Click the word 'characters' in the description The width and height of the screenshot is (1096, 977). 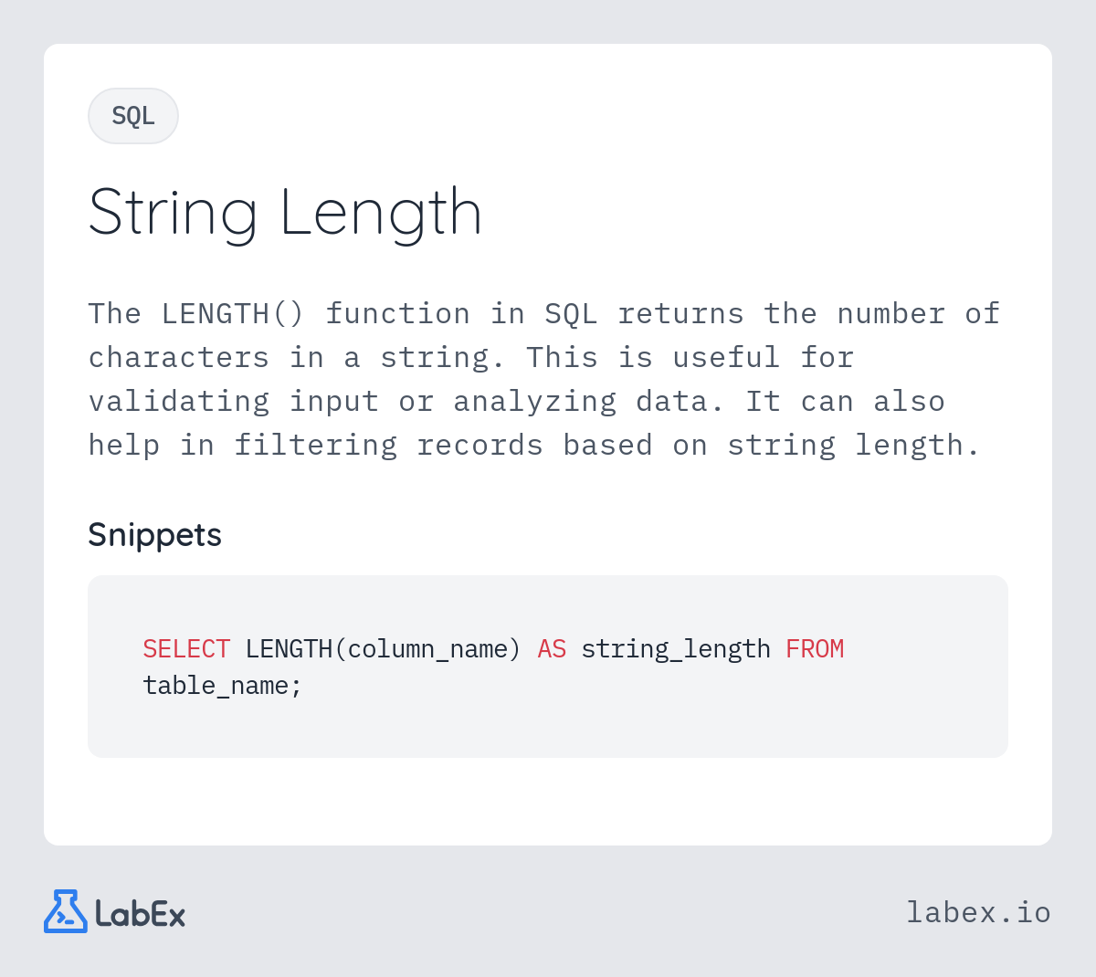click(x=179, y=358)
